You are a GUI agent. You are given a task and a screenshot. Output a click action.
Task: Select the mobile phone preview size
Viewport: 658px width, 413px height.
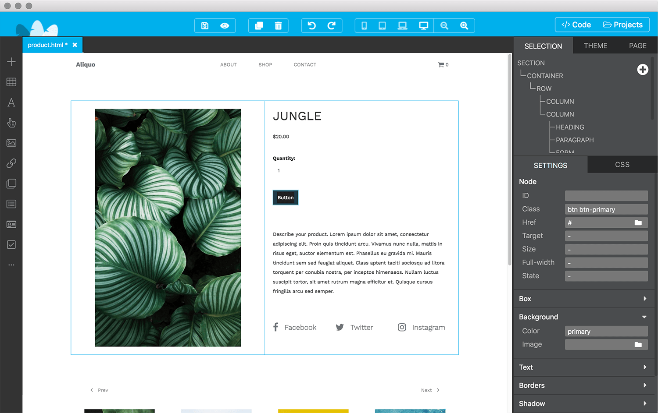364,25
